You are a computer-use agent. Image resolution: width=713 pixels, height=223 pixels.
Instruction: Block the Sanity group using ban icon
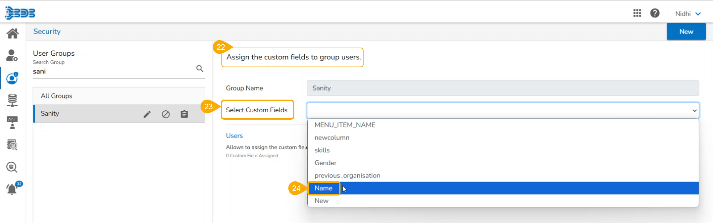[x=166, y=114]
